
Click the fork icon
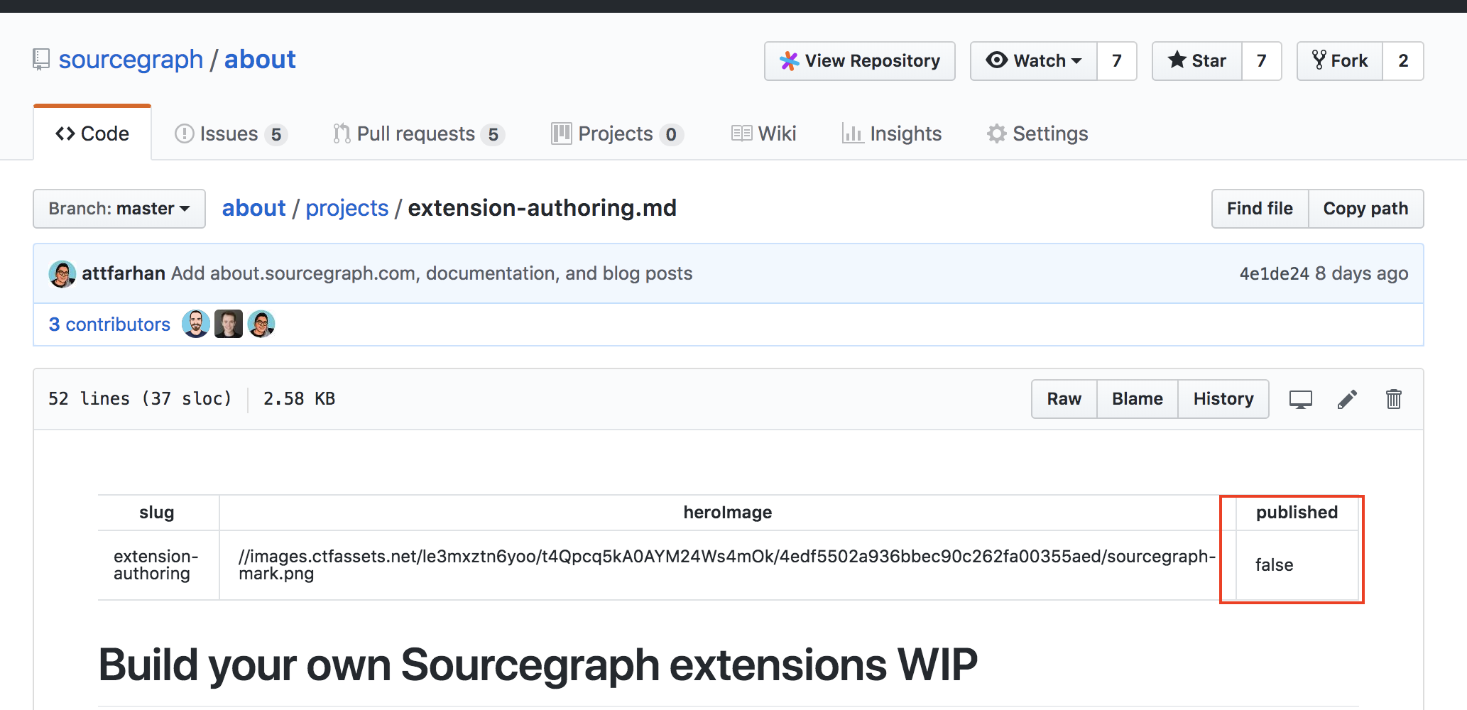(1319, 60)
